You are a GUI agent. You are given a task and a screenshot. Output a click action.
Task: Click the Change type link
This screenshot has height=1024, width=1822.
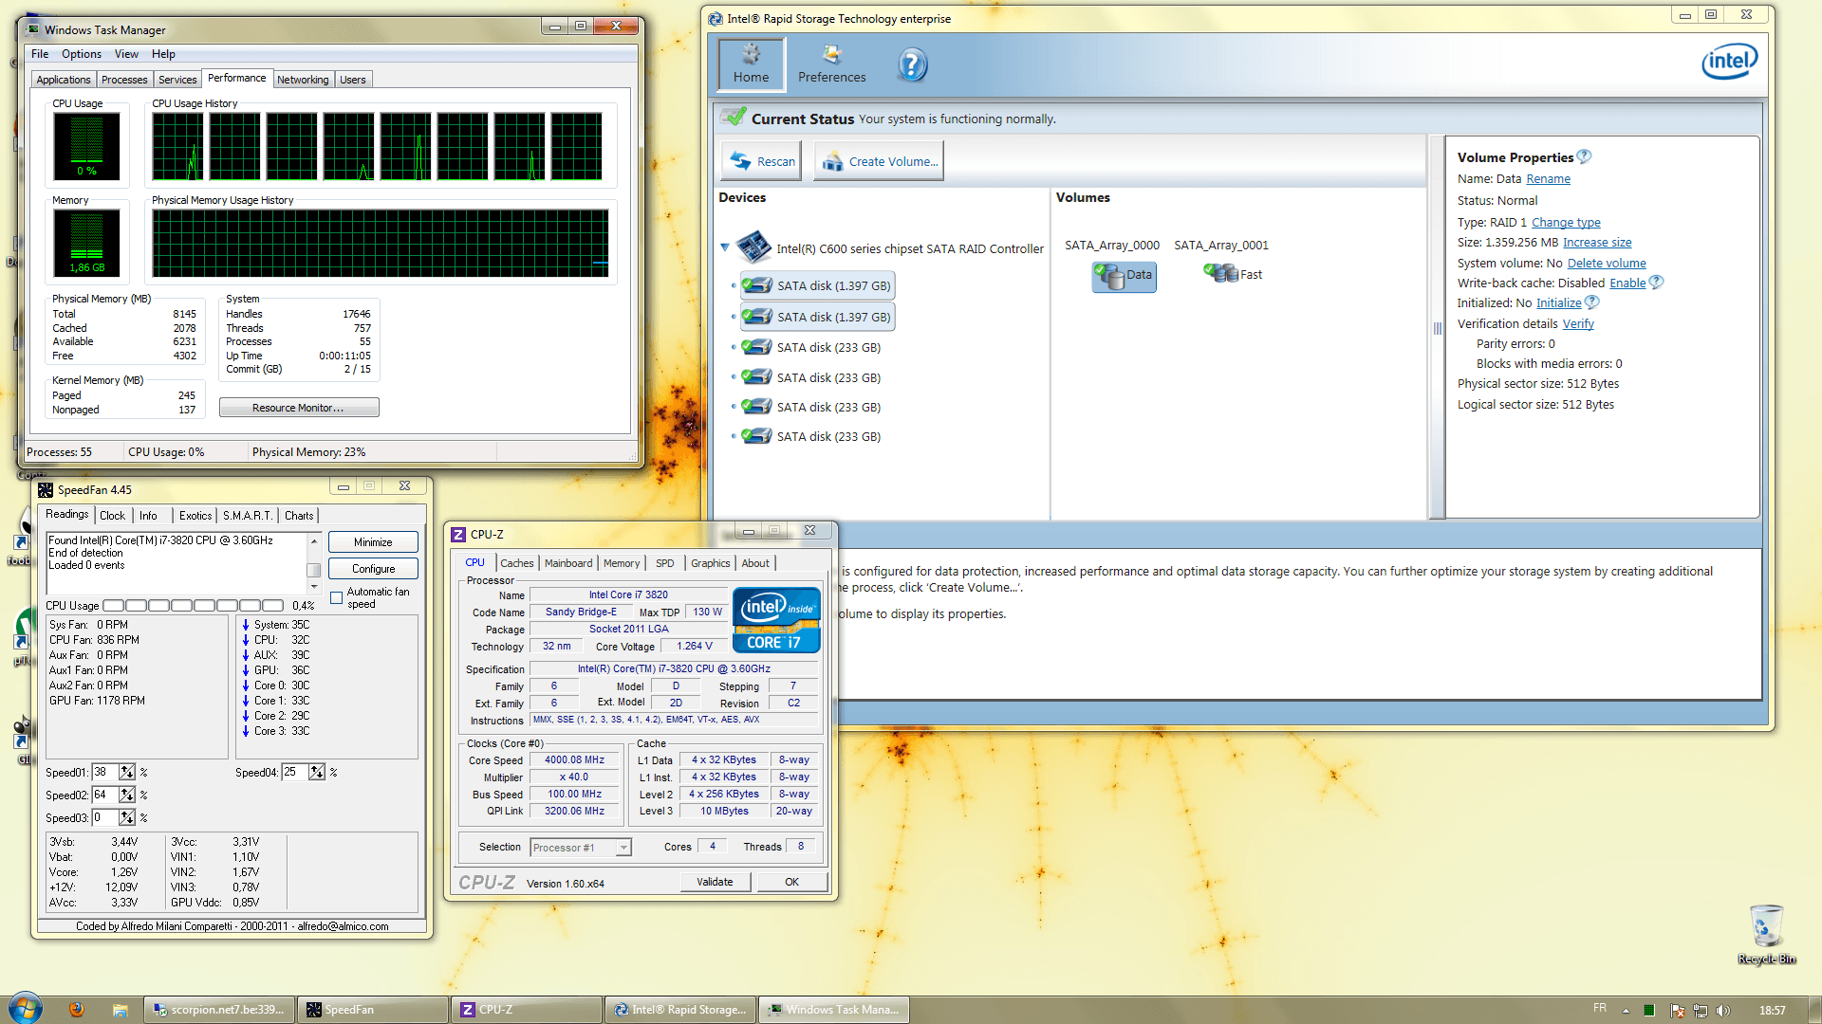pyautogui.click(x=1565, y=223)
